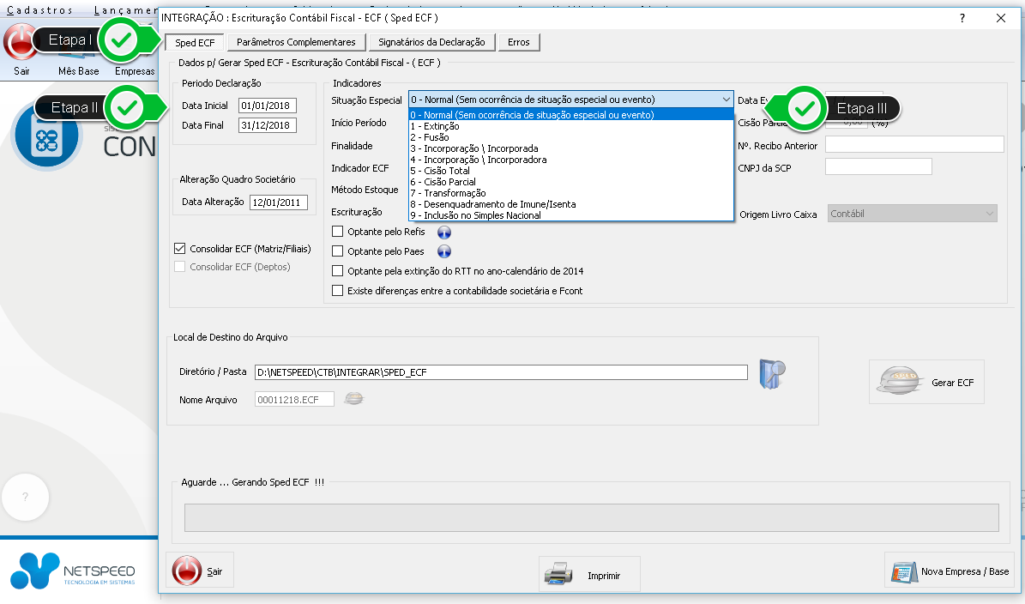1025x604 pixels.
Task: Uncheck Consolidar ECF (Matriz/Filiais)
Action: tap(180, 249)
